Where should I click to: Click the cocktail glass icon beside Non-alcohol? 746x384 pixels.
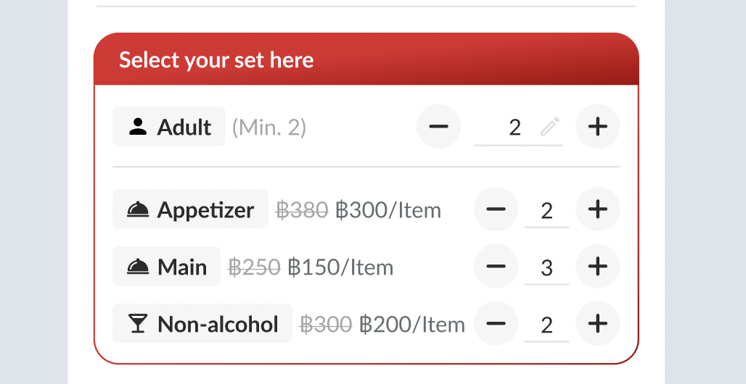click(137, 323)
